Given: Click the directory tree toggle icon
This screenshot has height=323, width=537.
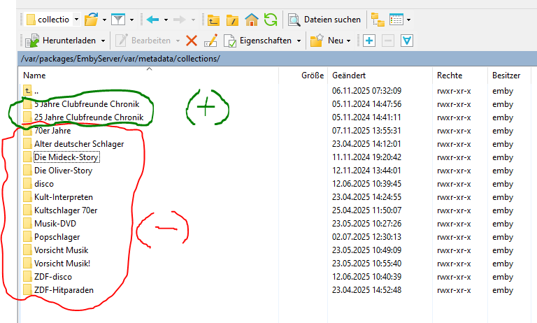Looking at the screenshot, I should [x=378, y=20].
